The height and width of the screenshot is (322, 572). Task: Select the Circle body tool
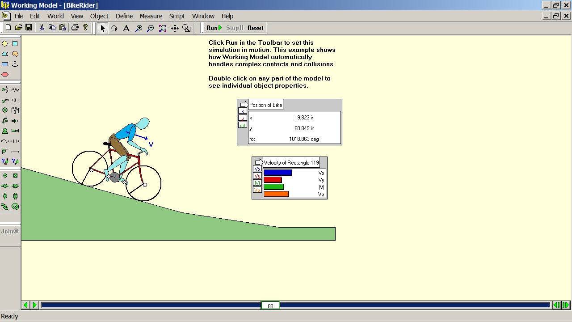pos(5,44)
